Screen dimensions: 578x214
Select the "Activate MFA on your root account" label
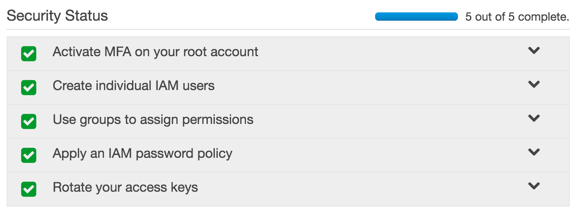155,52
